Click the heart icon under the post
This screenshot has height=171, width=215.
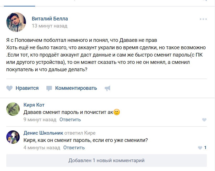coord(9,88)
